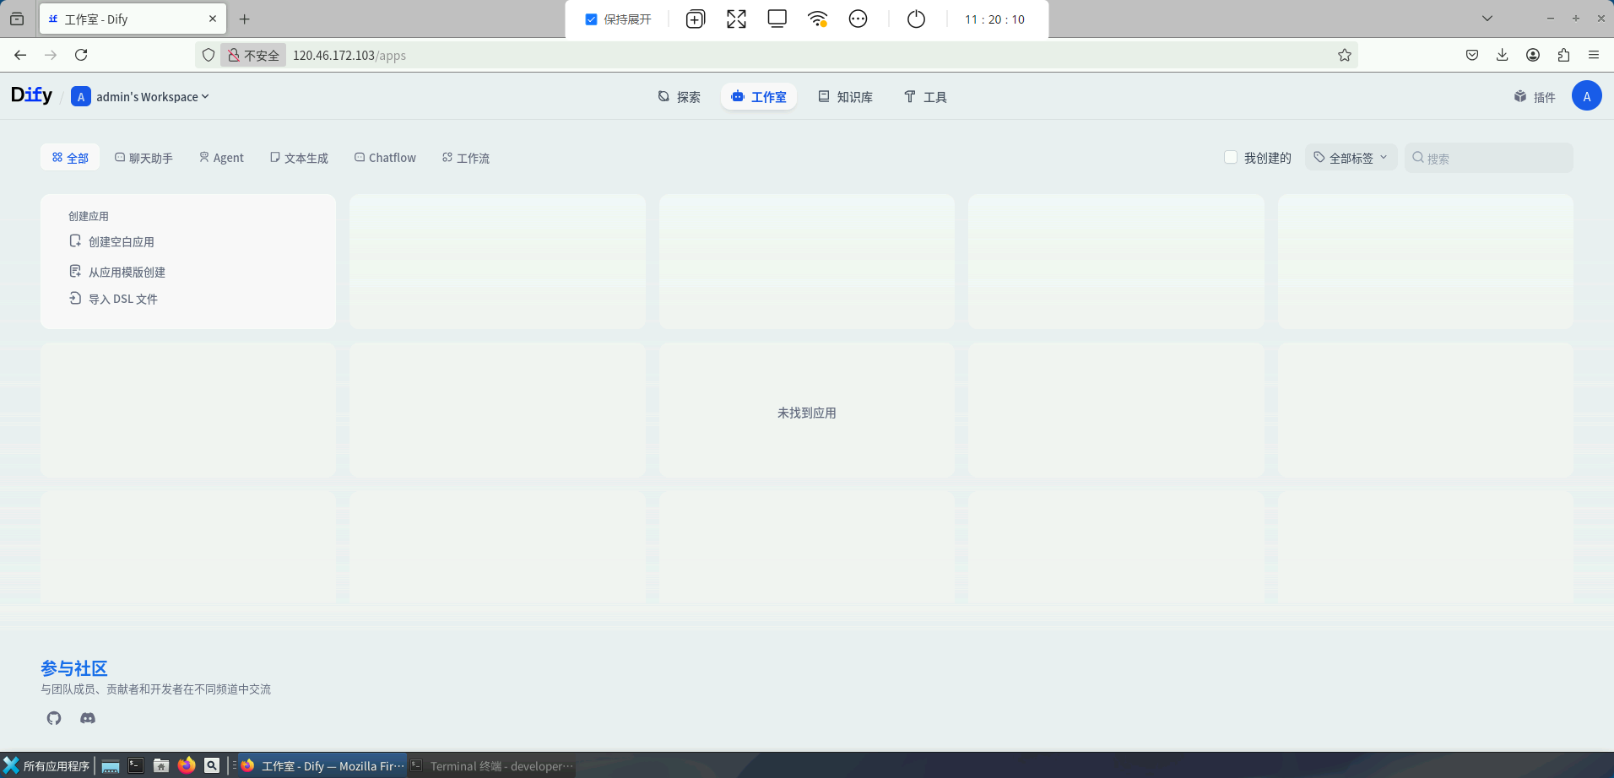
Task: Open the Discord community icon link
Action: click(88, 718)
